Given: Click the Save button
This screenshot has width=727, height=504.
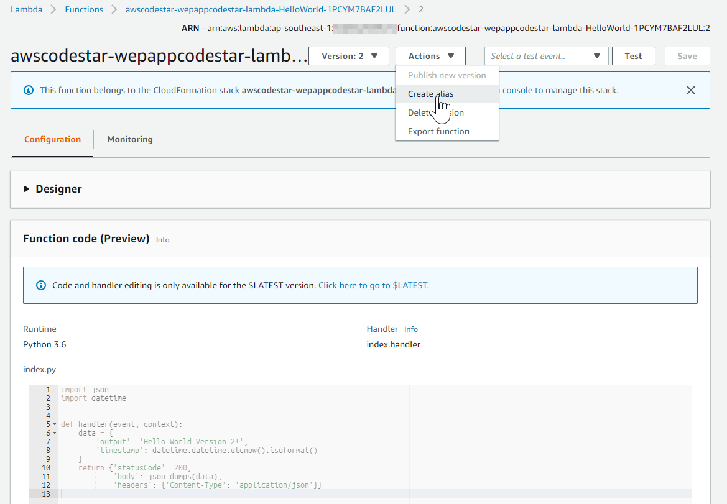Looking at the screenshot, I should click(687, 56).
